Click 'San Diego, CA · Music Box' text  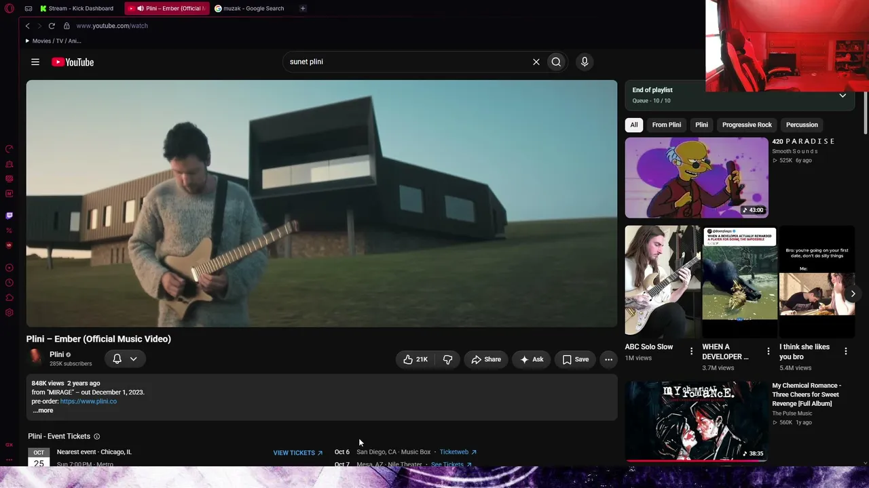(394, 452)
